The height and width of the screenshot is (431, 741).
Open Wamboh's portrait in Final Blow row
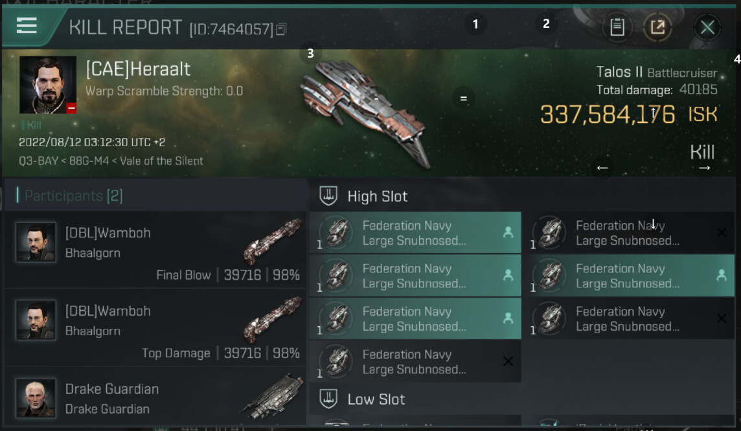click(x=36, y=242)
